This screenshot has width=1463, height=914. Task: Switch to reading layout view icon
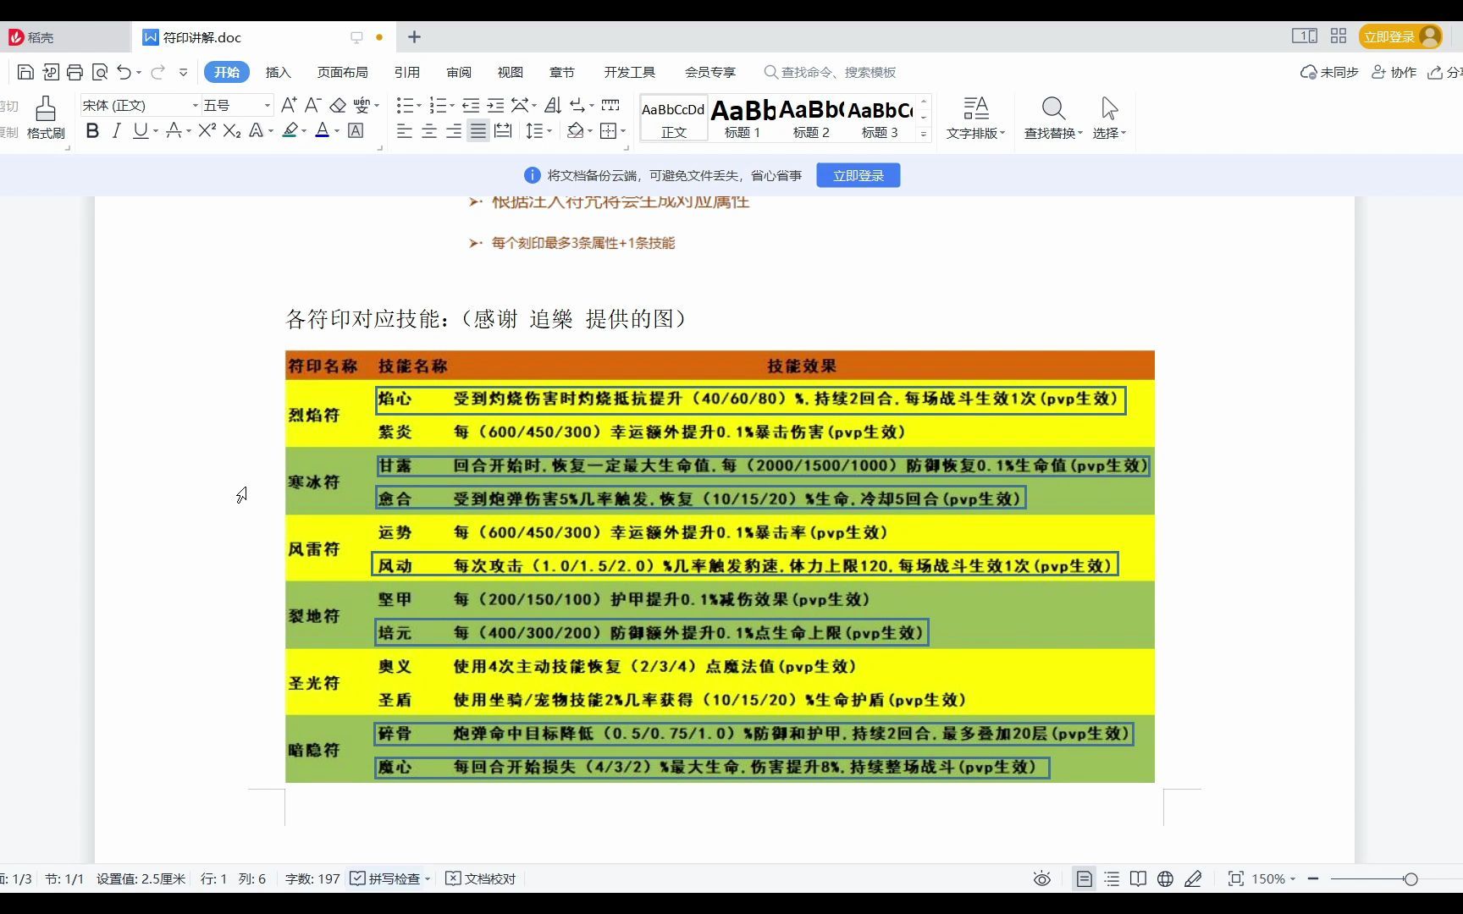coord(1138,879)
